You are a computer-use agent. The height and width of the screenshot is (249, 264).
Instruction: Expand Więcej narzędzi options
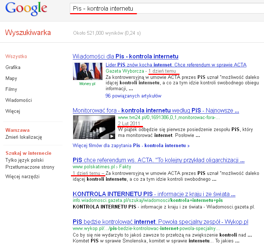pos(22,177)
